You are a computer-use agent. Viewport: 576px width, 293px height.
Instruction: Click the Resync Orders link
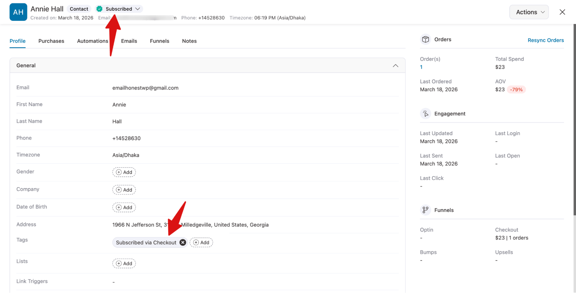(x=545, y=40)
